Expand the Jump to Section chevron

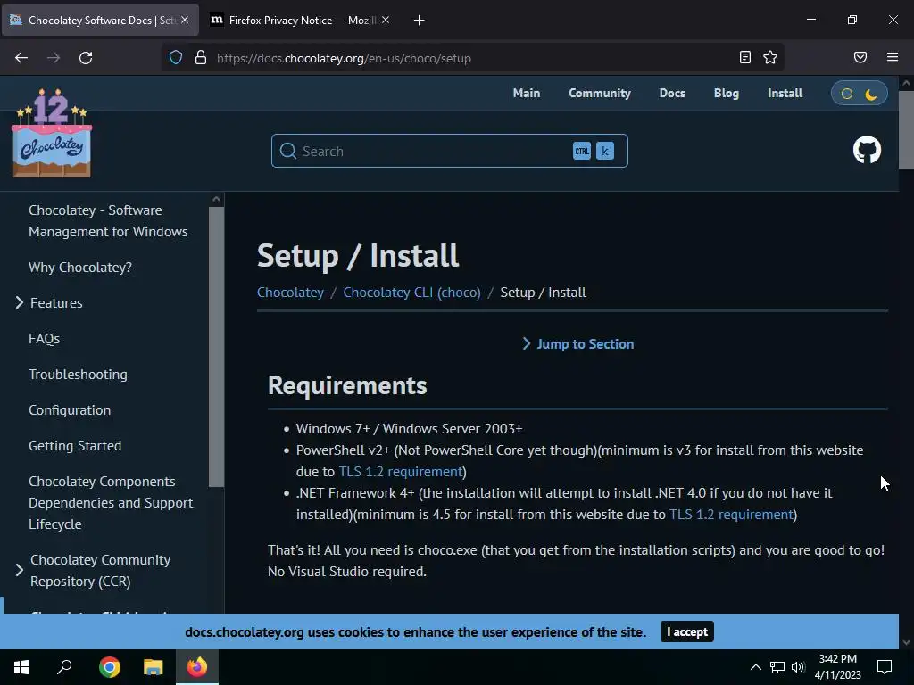[527, 343]
